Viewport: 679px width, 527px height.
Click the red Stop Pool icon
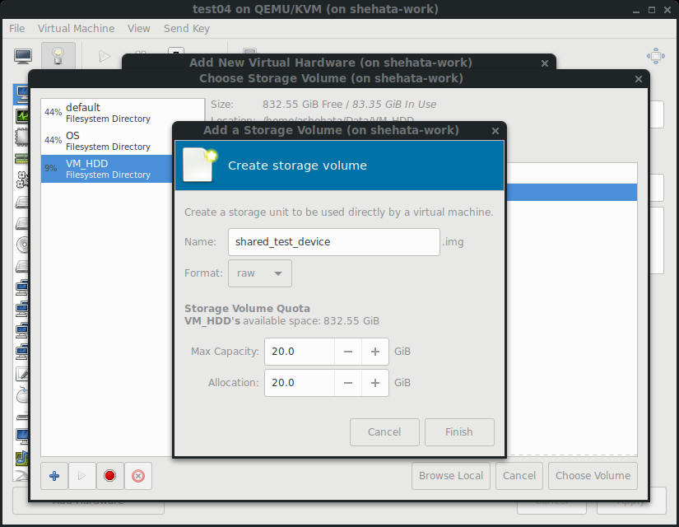click(109, 475)
